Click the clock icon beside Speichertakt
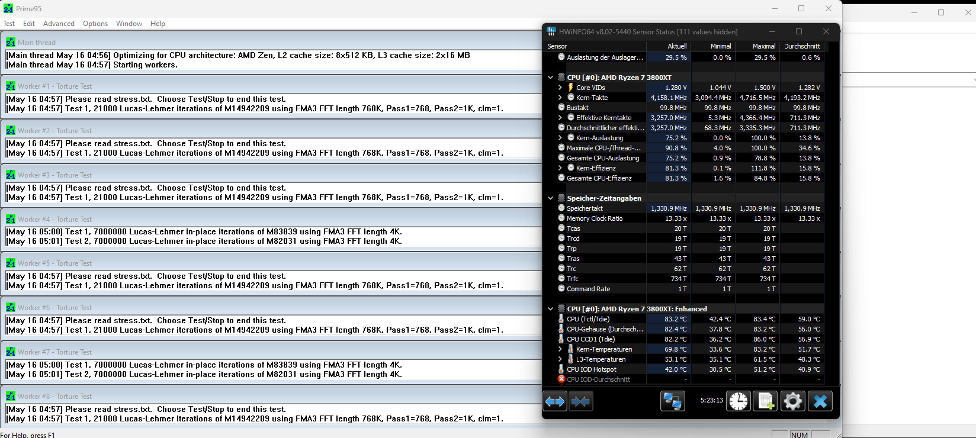976x438 pixels. [561, 208]
